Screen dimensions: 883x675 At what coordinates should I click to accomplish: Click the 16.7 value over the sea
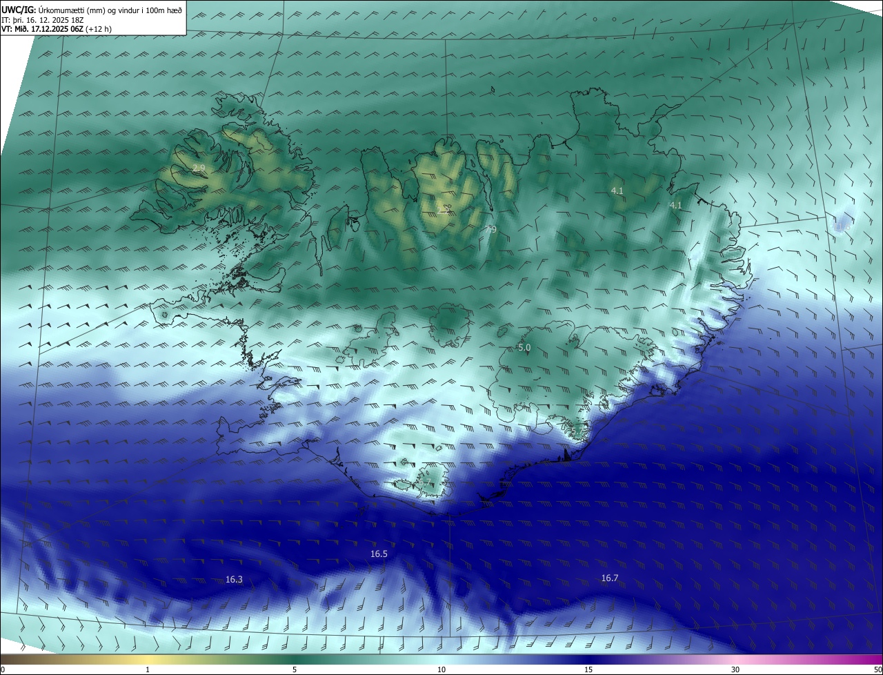(609, 578)
